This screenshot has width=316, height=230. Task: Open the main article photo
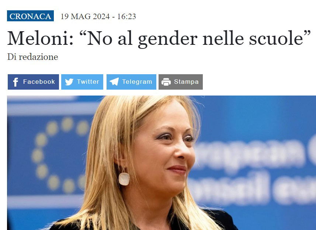pos(162,163)
